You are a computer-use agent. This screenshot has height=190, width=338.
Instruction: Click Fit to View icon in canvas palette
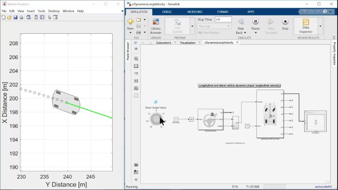point(136,66)
